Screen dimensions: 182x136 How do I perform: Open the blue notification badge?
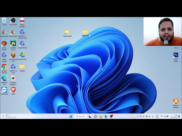[x=179, y=116]
